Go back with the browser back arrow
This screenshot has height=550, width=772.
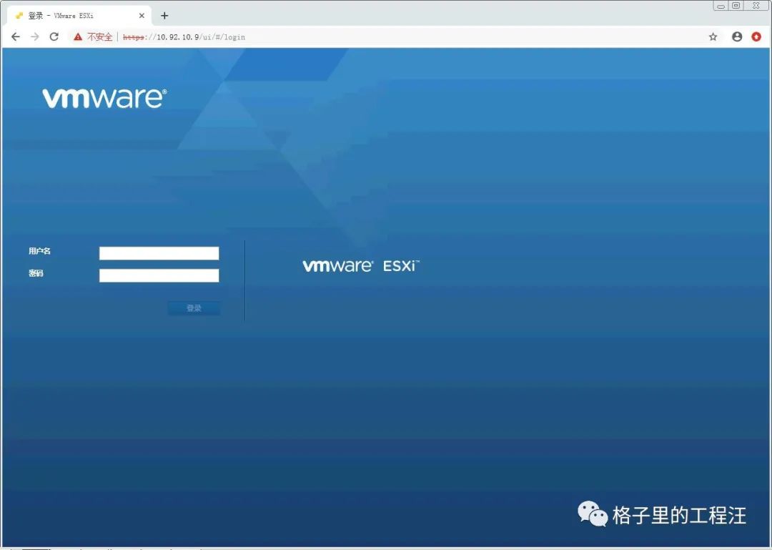tap(16, 37)
